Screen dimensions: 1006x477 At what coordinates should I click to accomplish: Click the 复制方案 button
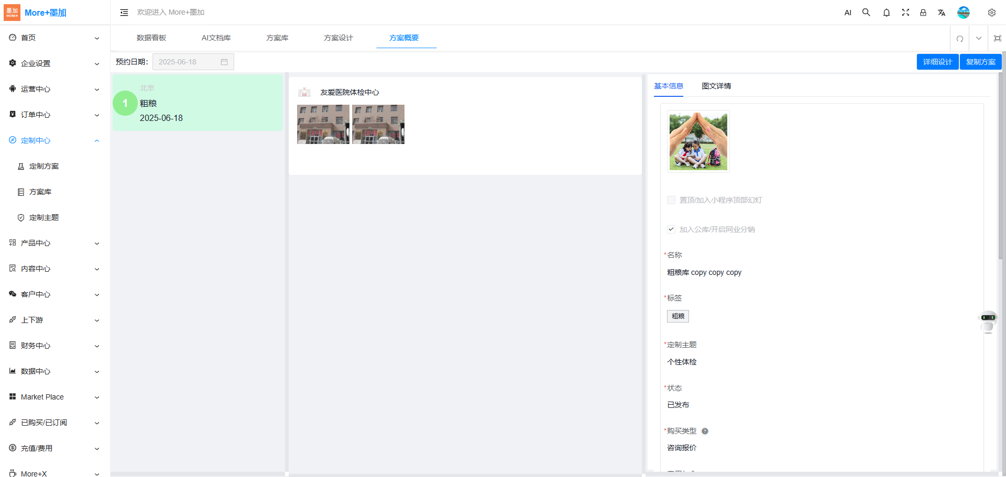[980, 62]
